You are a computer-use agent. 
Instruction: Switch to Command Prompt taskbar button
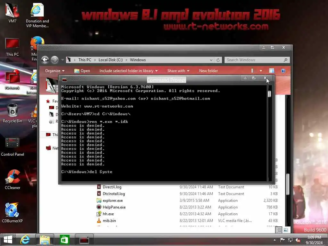(84, 240)
